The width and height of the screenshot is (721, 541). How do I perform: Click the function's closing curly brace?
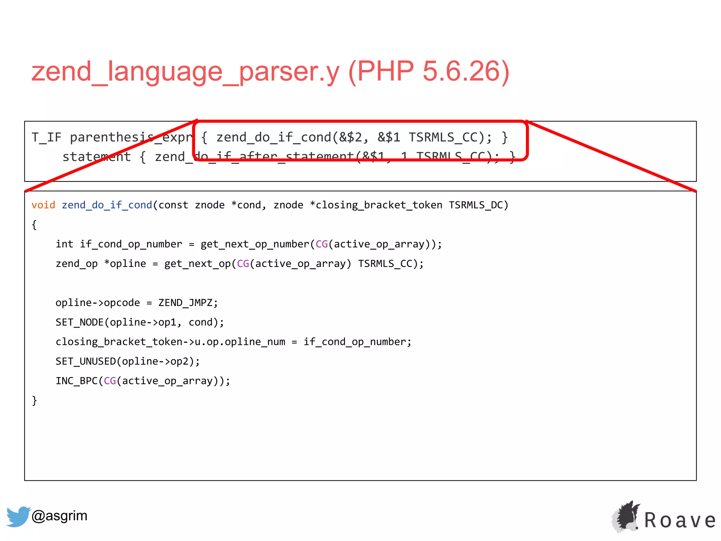[x=34, y=400]
